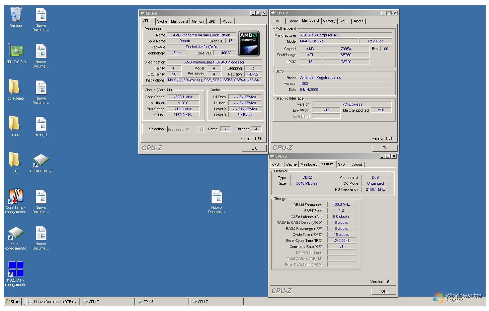Click the Southbridge value SB750
Viewport: 489px width, 311px height.
346,55
